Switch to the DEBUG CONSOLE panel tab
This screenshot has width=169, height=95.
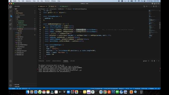57,61
